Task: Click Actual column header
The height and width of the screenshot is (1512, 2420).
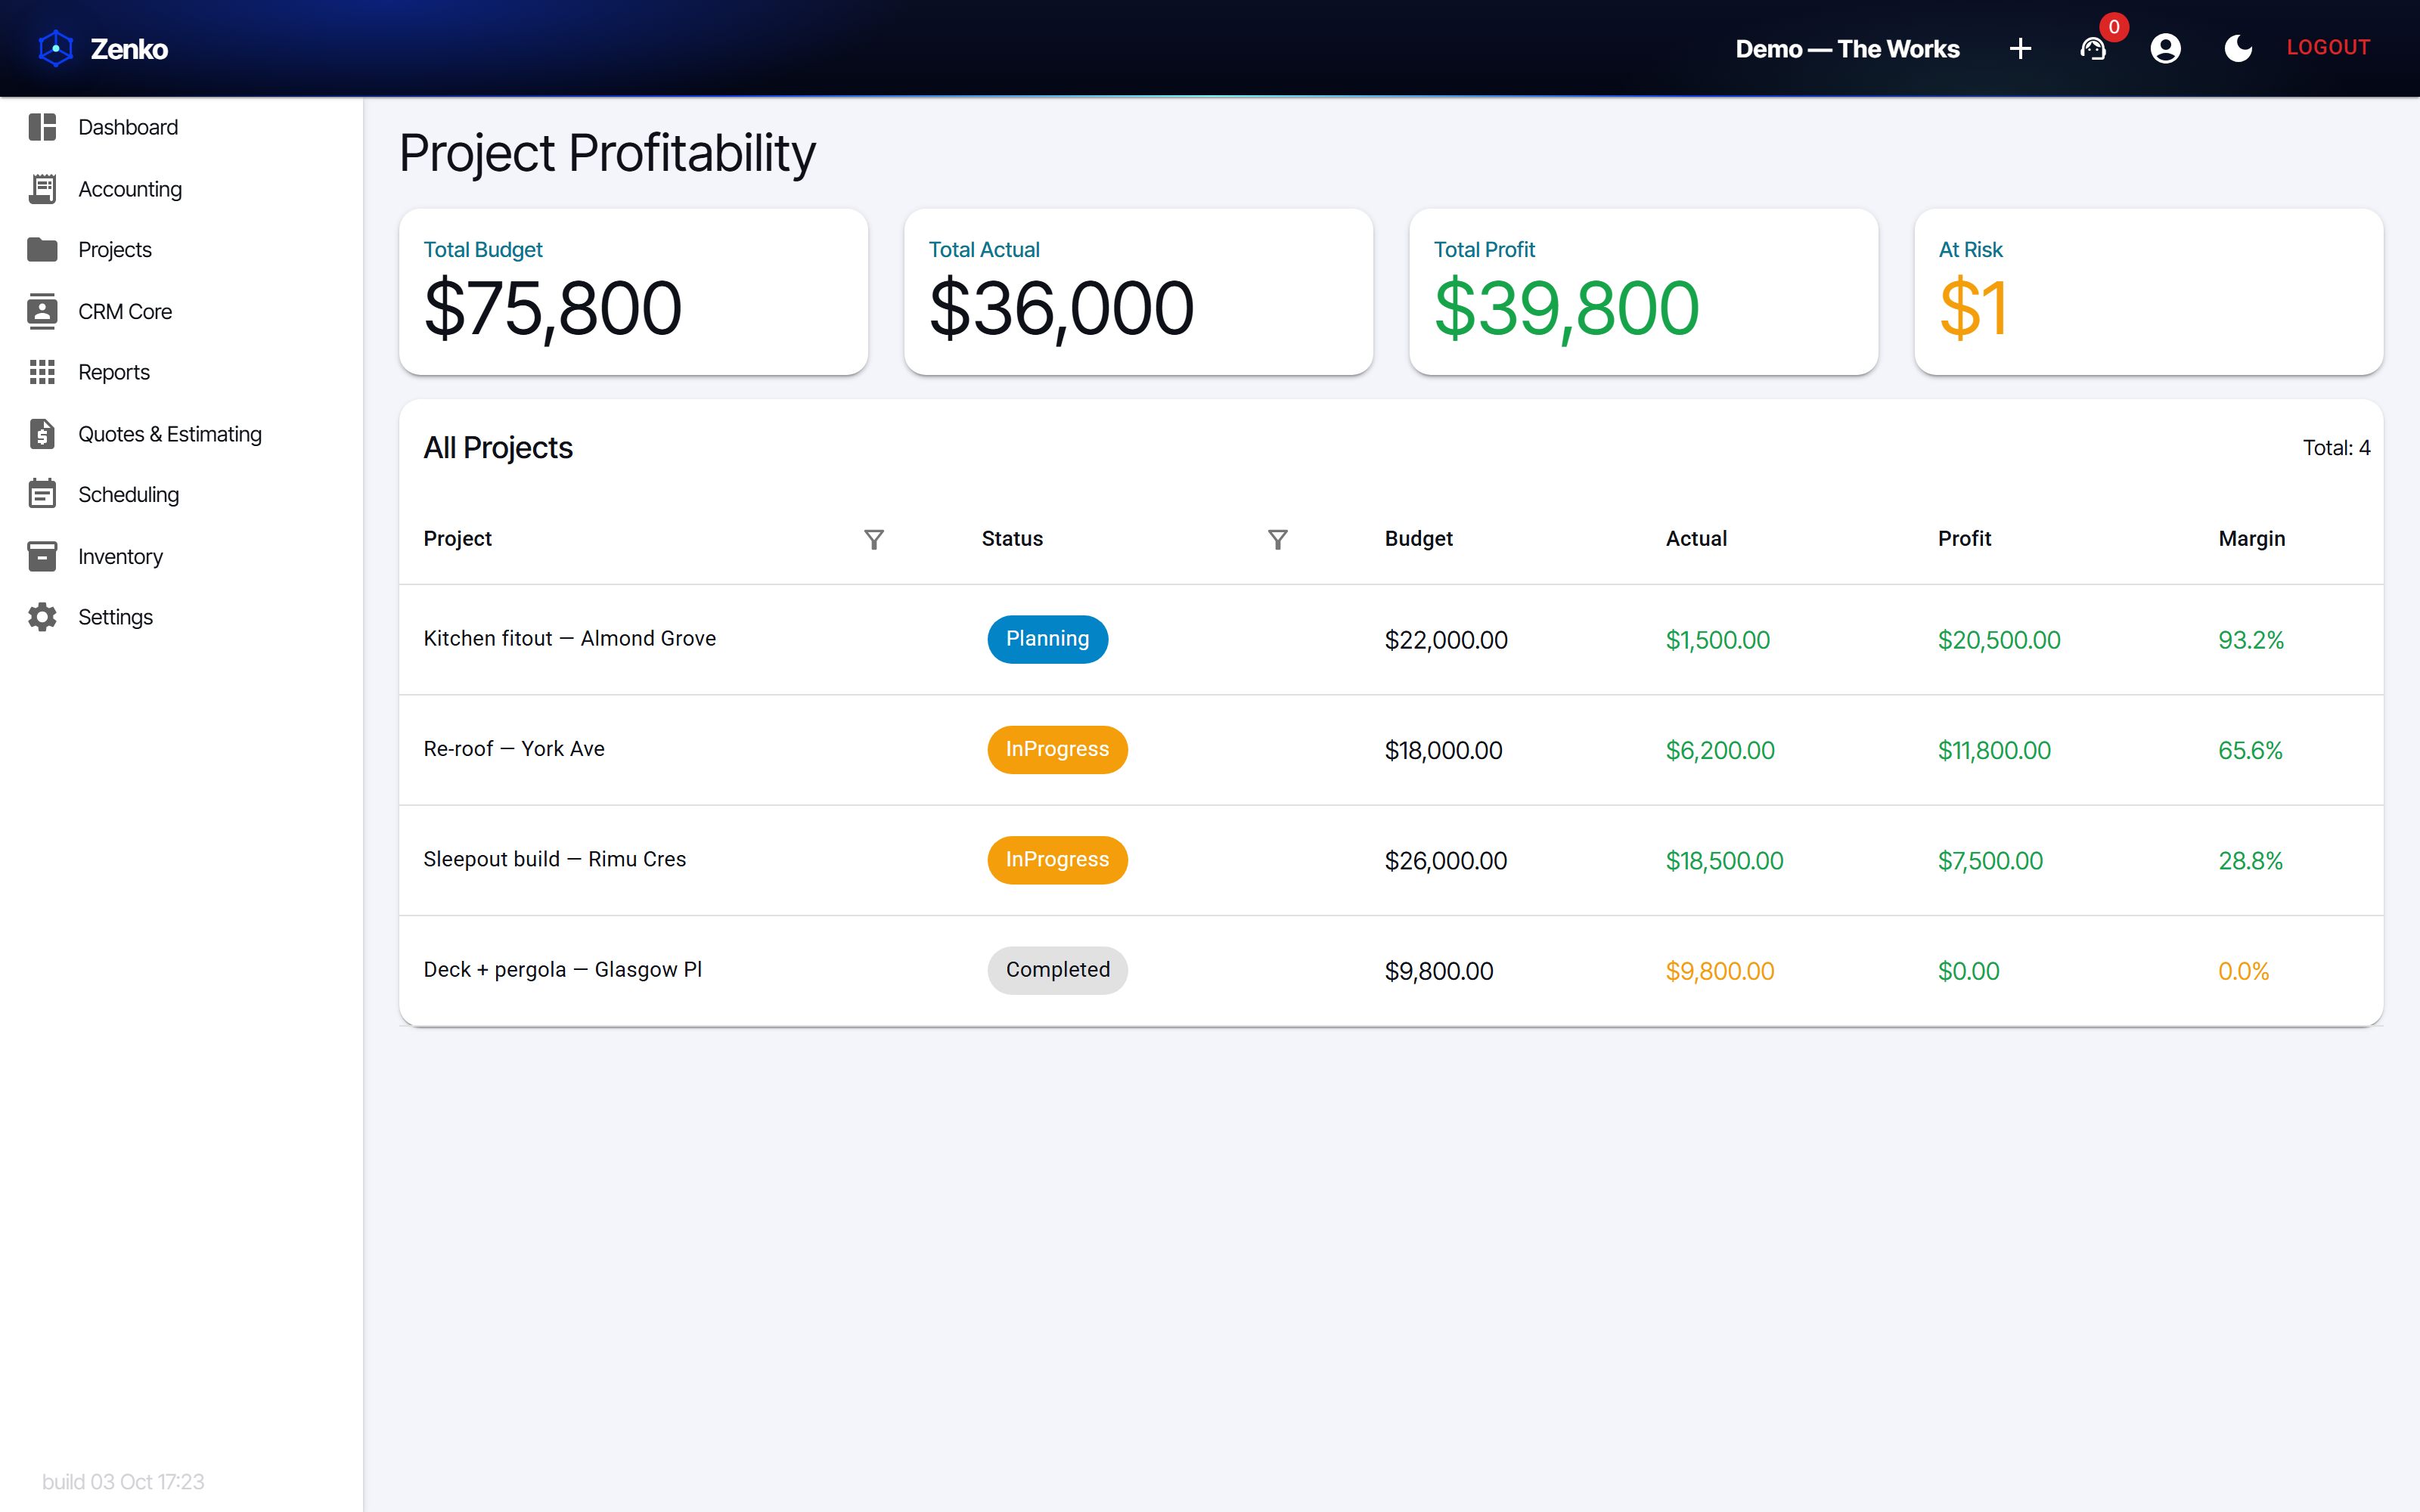Action: [x=1696, y=539]
